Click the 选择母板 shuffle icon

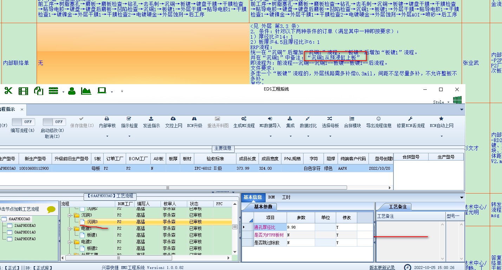pyautogui.click(x=330, y=119)
